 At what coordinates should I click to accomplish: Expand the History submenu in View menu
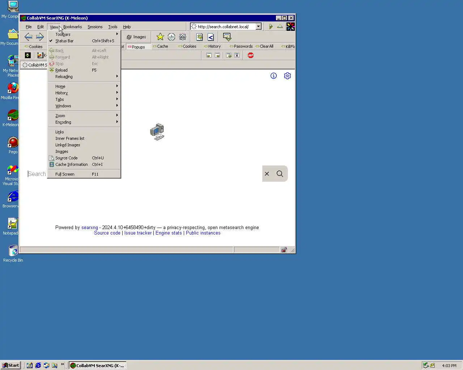(84, 93)
